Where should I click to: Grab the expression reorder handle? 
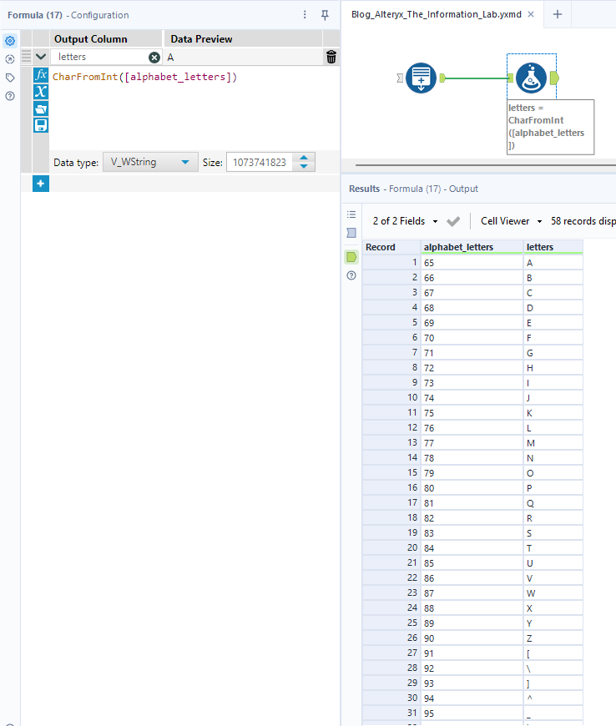click(27, 57)
